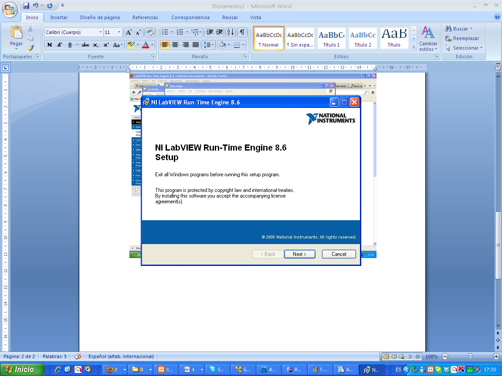Apply the Título 1 style
Screen dimensions: 502x376
(x=331, y=38)
